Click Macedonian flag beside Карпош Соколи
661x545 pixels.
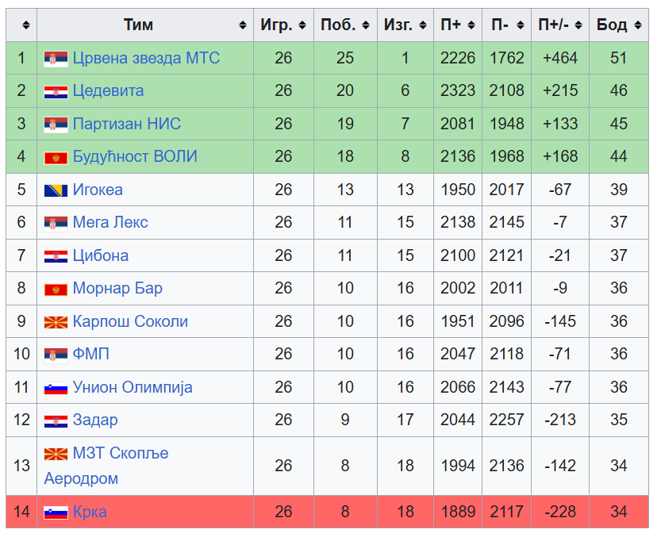coord(56,323)
